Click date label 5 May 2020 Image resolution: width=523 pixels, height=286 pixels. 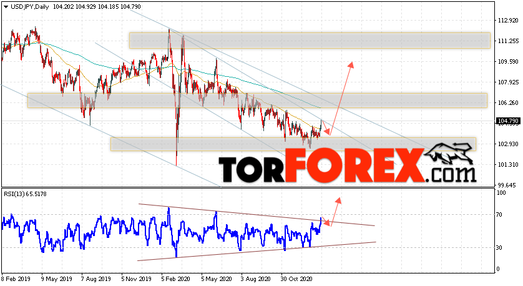(216, 279)
